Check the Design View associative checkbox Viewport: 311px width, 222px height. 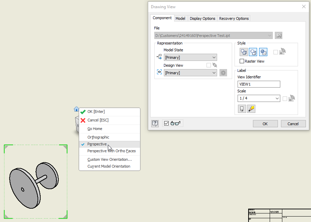(209, 65)
